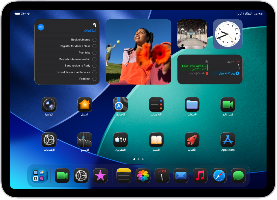Open Apple Music from the dock
This screenshot has height=200, width=277.
click(x=200, y=175)
